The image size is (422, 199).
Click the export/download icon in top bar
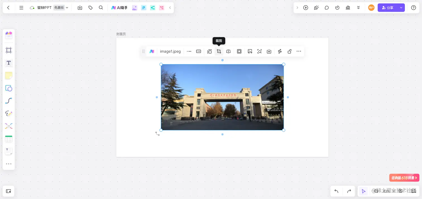point(80,8)
